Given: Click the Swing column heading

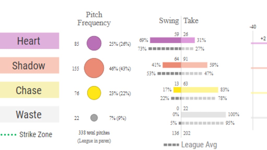Looking at the screenshot, I should [x=169, y=21].
